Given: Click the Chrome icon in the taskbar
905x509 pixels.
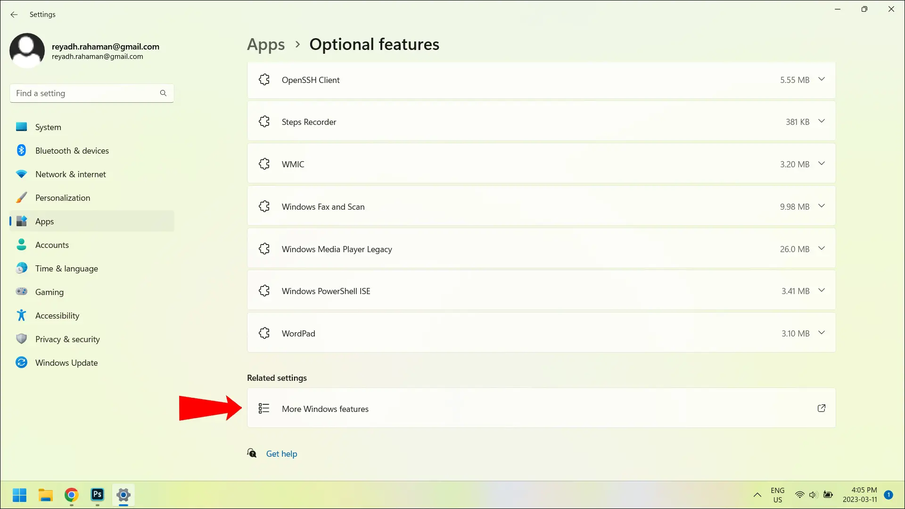Looking at the screenshot, I should [x=71, y=495].
